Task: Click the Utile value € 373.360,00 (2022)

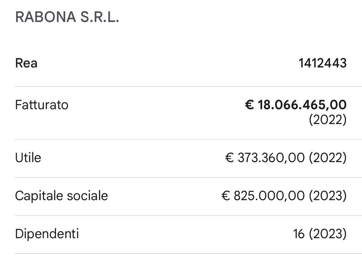Action: click(286, 158)
